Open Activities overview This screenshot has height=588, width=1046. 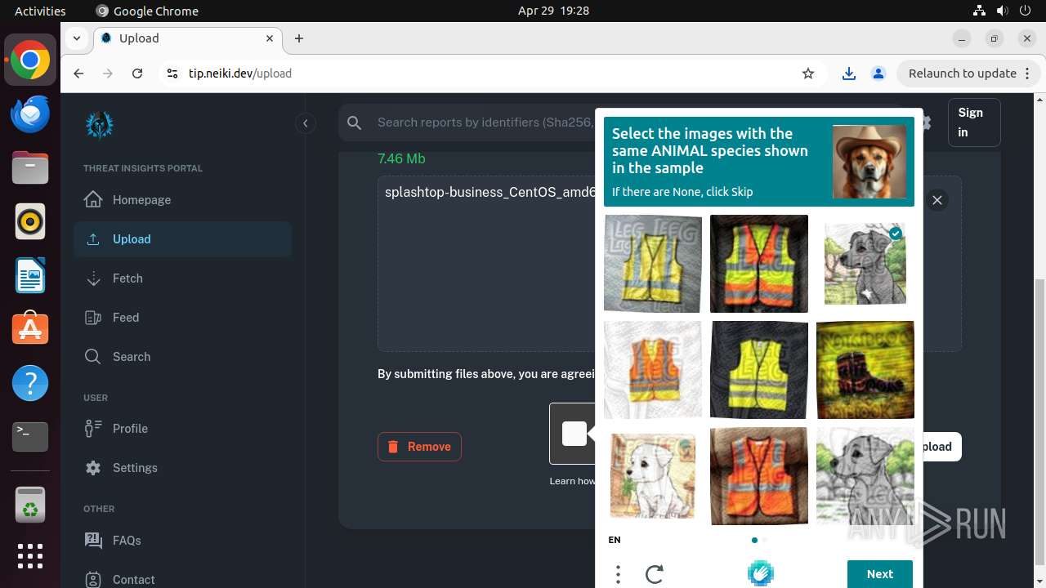(x=40, y=11)
